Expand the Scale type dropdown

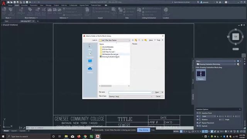pos(215,116)
